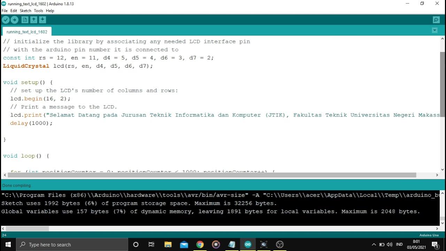Click the 'void setup() {' line
This screenshot has width=446, height=251.
pos(28,82)
